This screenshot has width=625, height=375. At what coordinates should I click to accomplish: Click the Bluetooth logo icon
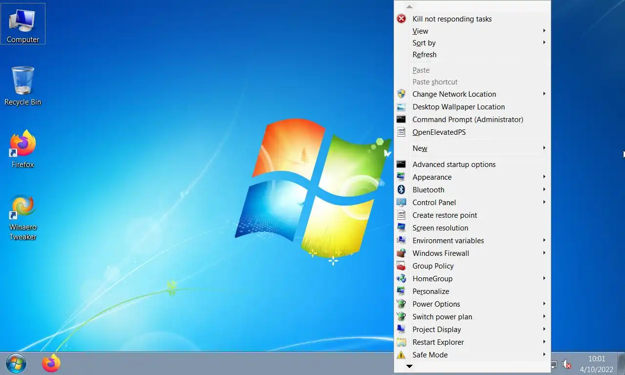click(x=401, y=189)
